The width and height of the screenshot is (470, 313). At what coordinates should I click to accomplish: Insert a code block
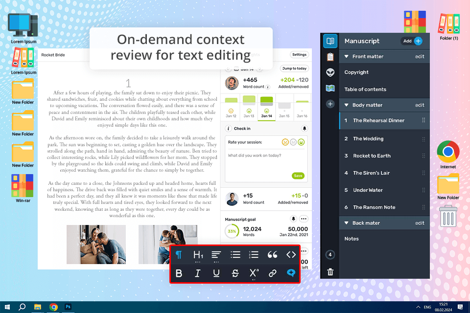click(291, 255)
